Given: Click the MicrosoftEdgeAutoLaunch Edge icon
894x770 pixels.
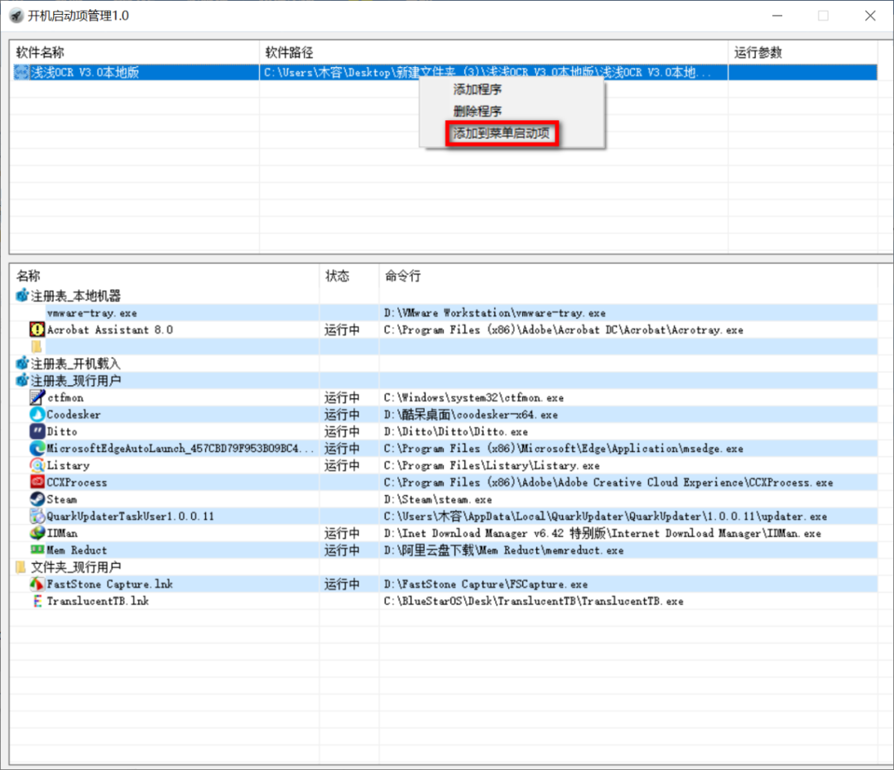Looking at the screenshot, I should 37,448.
